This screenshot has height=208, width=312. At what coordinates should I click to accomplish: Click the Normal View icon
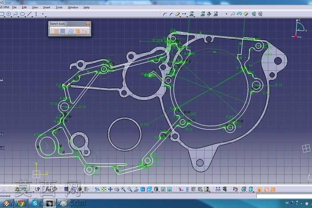coord(136,189)
